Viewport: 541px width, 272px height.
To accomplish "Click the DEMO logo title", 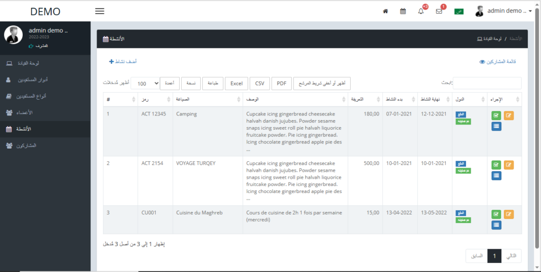I will (x=45, y=12).
